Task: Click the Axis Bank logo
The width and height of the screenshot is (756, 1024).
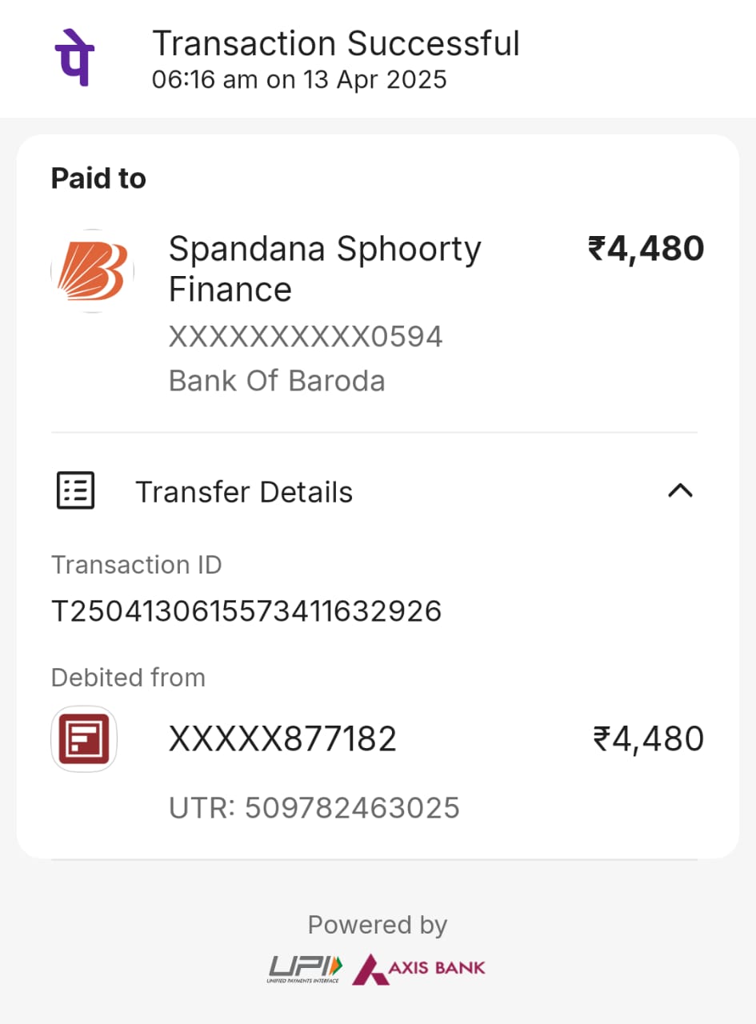Action: (419, 968)
